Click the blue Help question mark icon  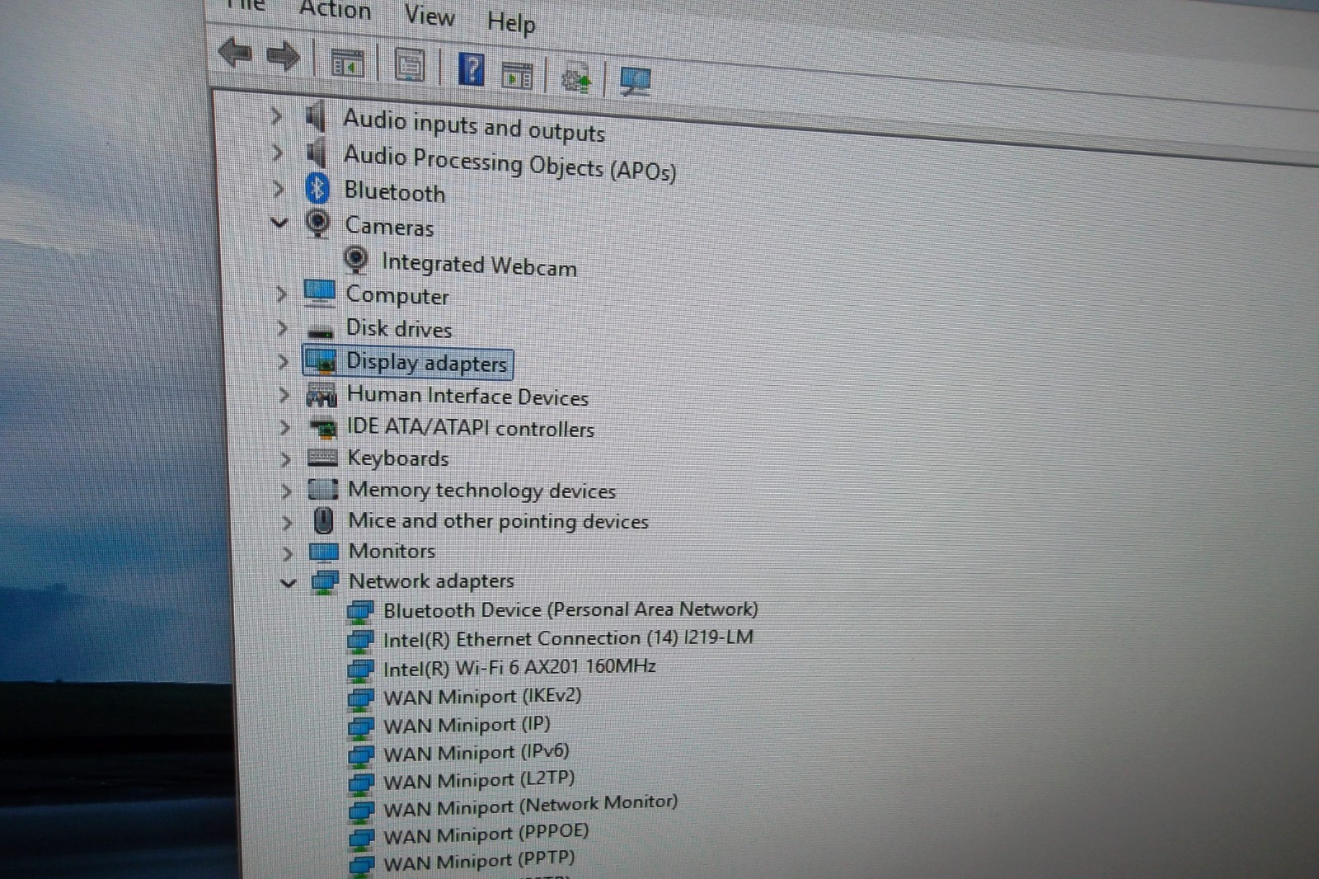click(471, 69)
